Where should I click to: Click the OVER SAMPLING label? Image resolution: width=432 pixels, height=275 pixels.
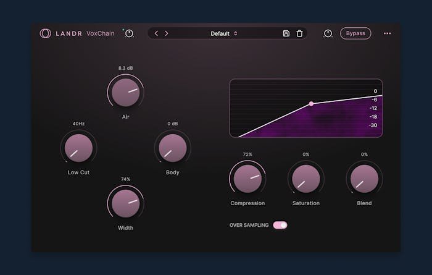coord(249,225)
